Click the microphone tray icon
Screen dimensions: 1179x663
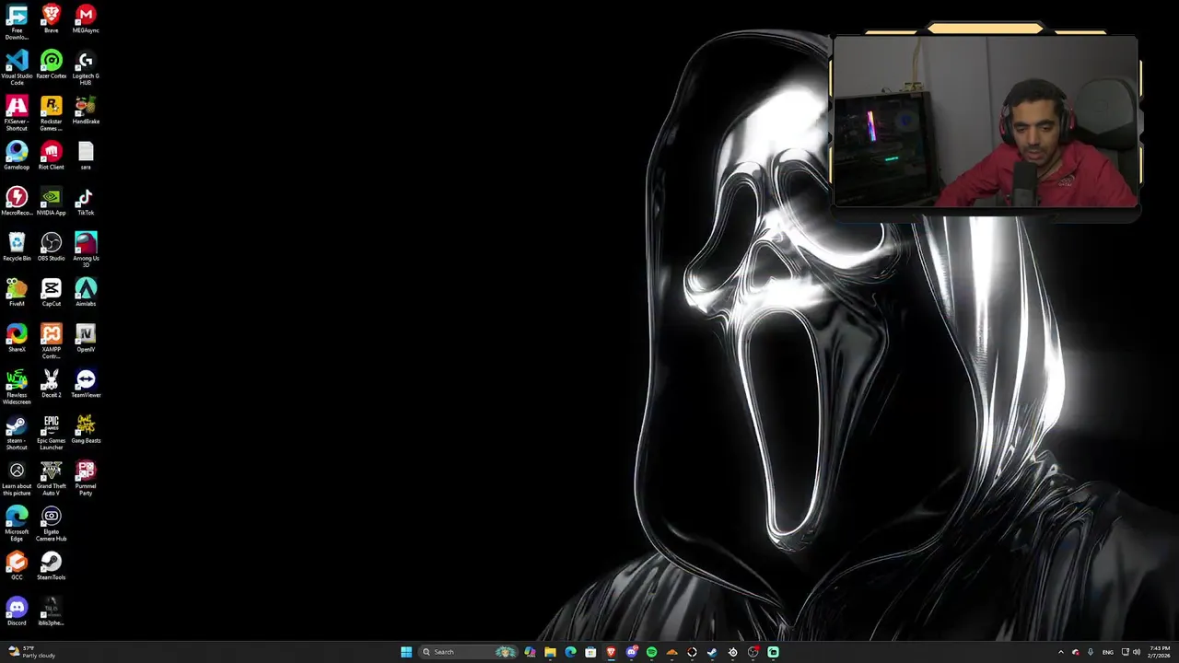tap(1091, 652)
